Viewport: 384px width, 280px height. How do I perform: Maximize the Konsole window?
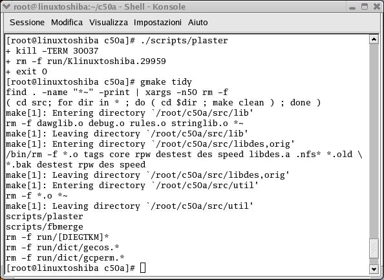click(x=365, y=6)
